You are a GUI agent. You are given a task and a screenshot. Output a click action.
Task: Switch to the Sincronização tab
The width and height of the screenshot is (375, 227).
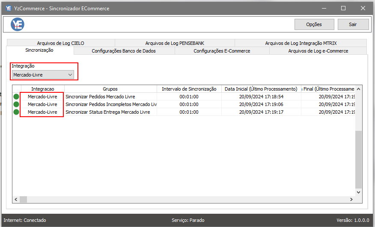pos(39,50)
